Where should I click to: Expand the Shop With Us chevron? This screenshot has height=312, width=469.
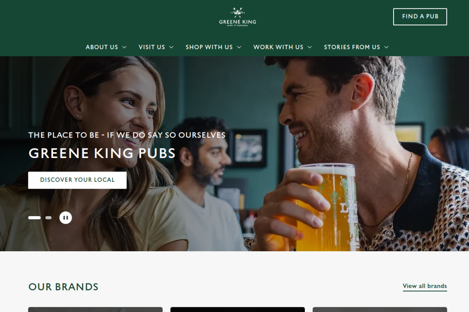pos(239,47)
